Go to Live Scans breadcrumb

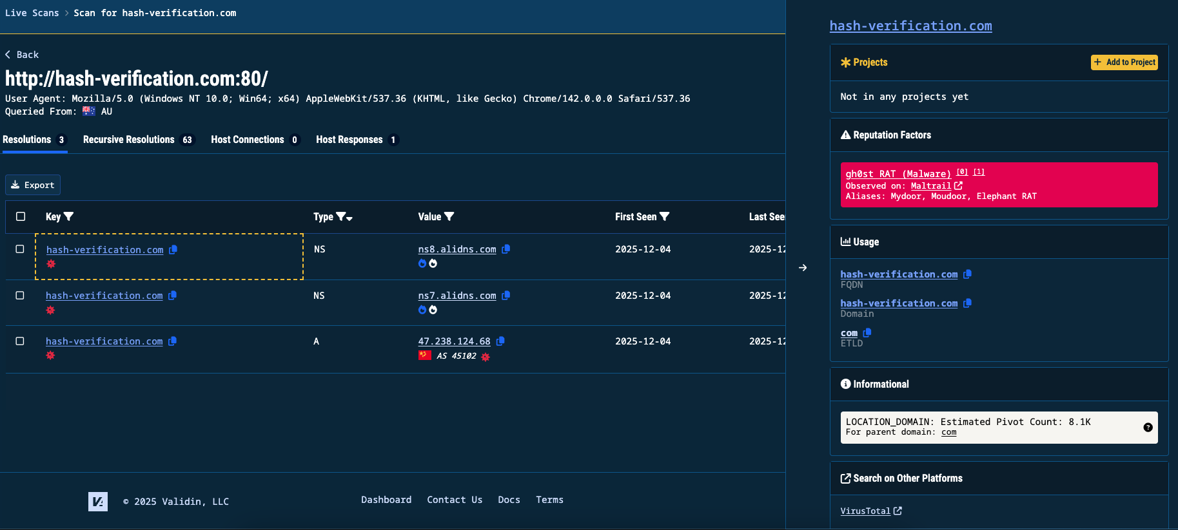pyautogui.click(x=32, y=13)
